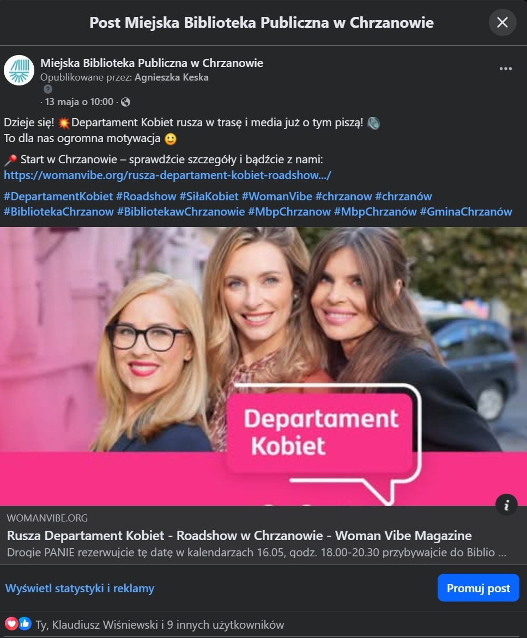Open the #DepartamentKobiet hashtag
The width and height of the screenshot is (527, 638).
(x=58, y=197)
